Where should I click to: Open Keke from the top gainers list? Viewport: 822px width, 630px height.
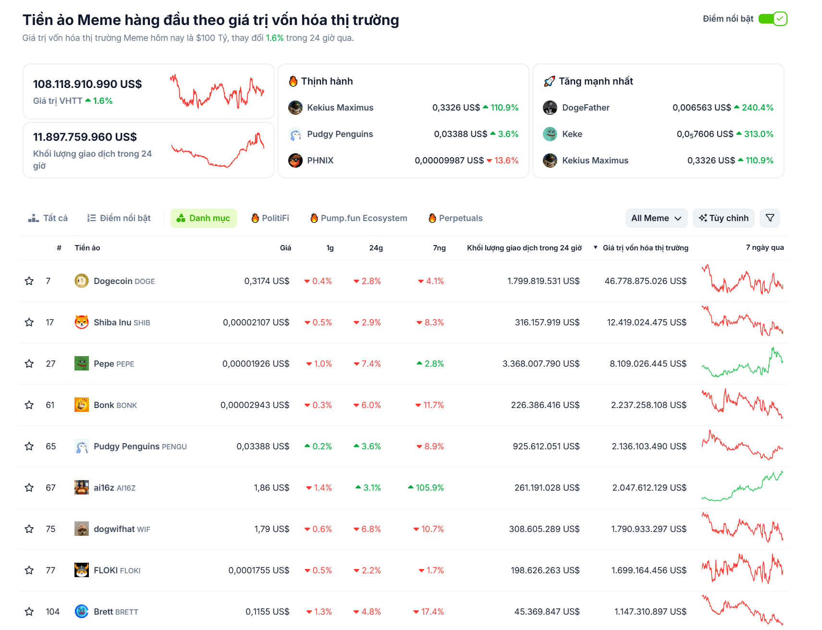coord(572,134)
